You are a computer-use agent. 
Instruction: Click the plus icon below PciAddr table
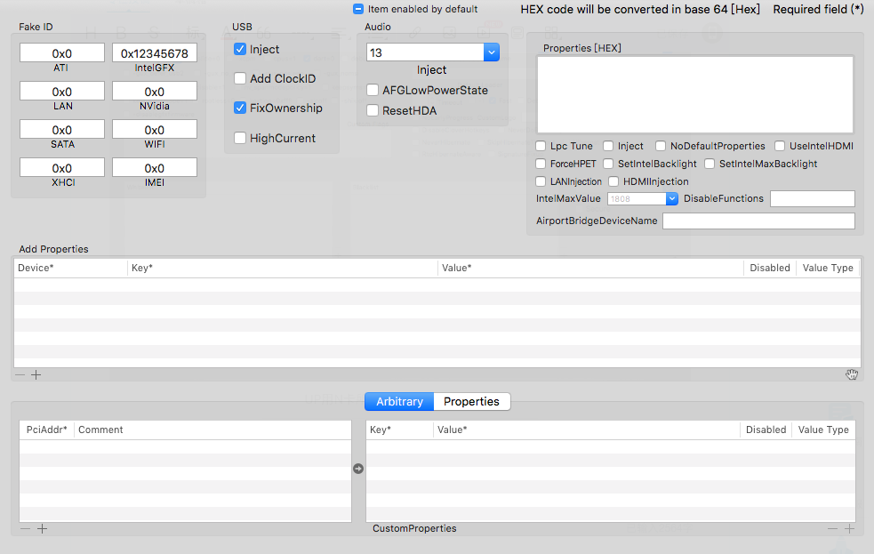click(x=43, y=529)
